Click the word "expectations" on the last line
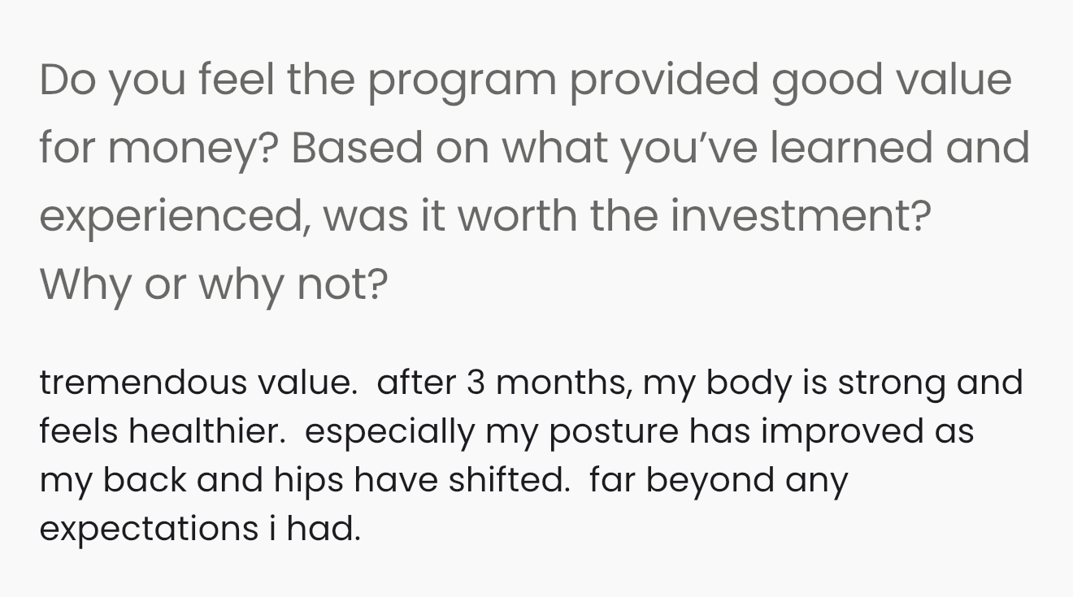Viewport: 1073px width, 597px height. pyautogui.click(x=146, y=529)
